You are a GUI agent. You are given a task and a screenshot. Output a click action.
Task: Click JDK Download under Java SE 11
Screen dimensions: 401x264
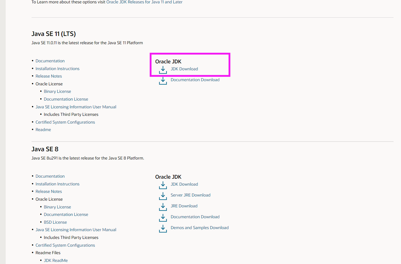tap(184, 69)
